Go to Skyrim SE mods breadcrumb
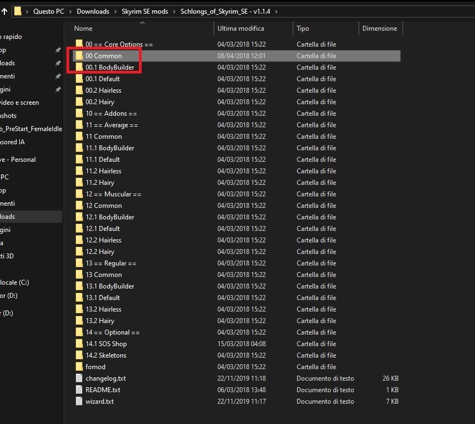 [145, 12]
